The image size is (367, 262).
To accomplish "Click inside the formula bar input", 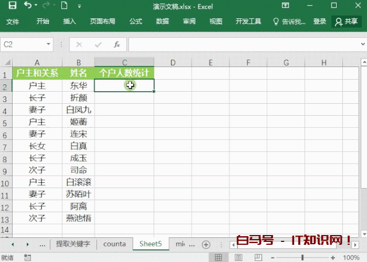I will [241, 44].
